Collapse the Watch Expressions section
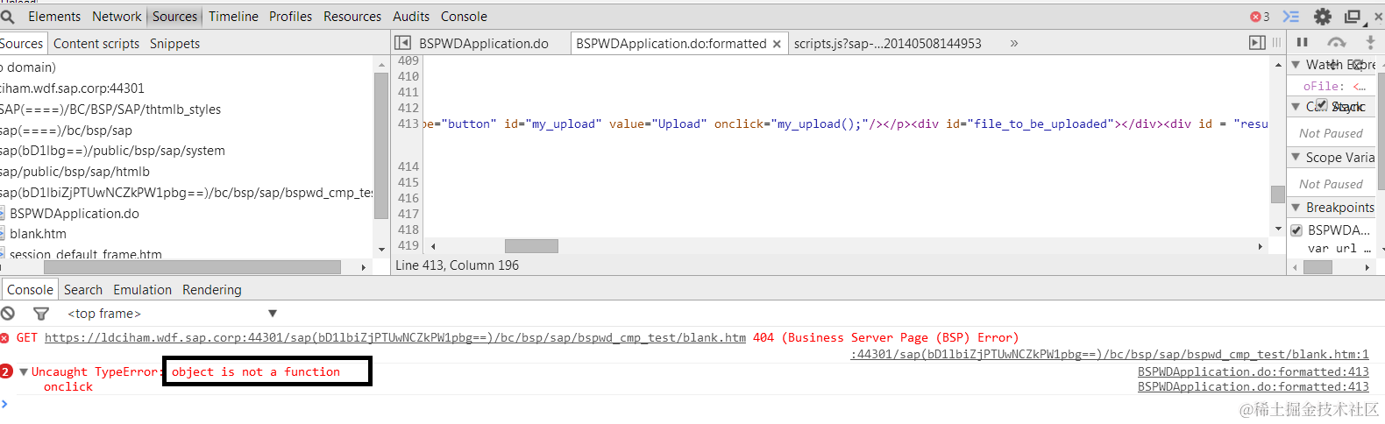This screenshot has width=1385, height=424. click(1296, 65)
